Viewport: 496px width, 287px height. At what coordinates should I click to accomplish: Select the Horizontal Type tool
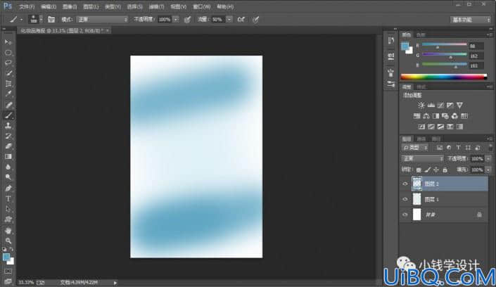pos(8,198)
